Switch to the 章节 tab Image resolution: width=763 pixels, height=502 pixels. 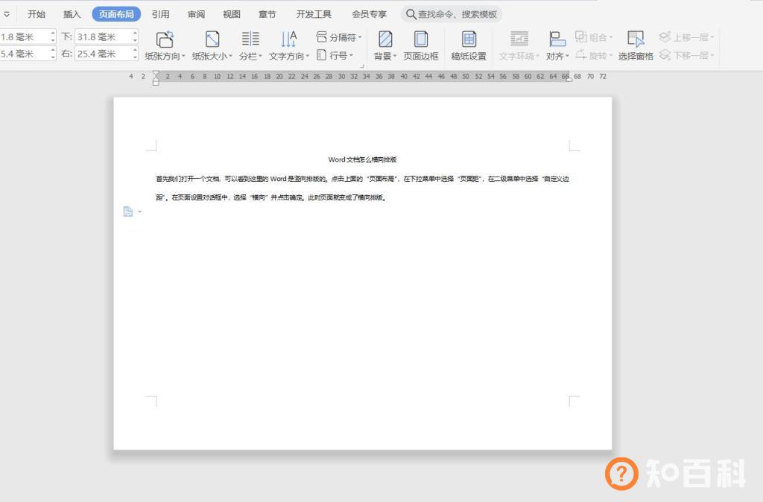(267, 14)
